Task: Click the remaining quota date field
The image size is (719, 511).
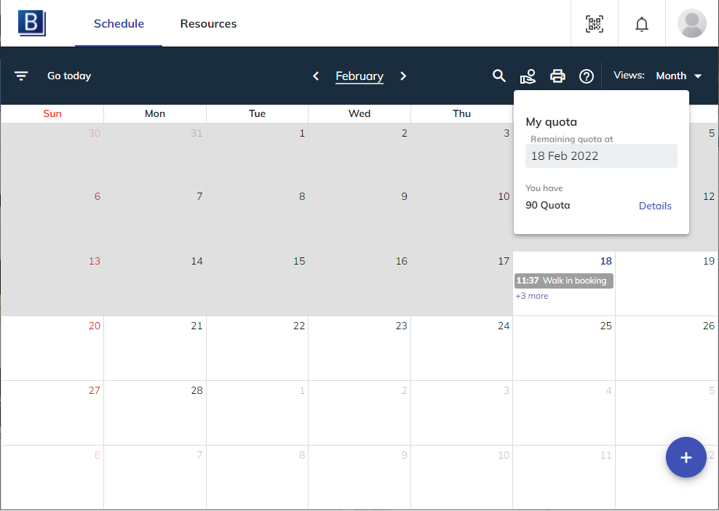Action: (x=601, y=156)
